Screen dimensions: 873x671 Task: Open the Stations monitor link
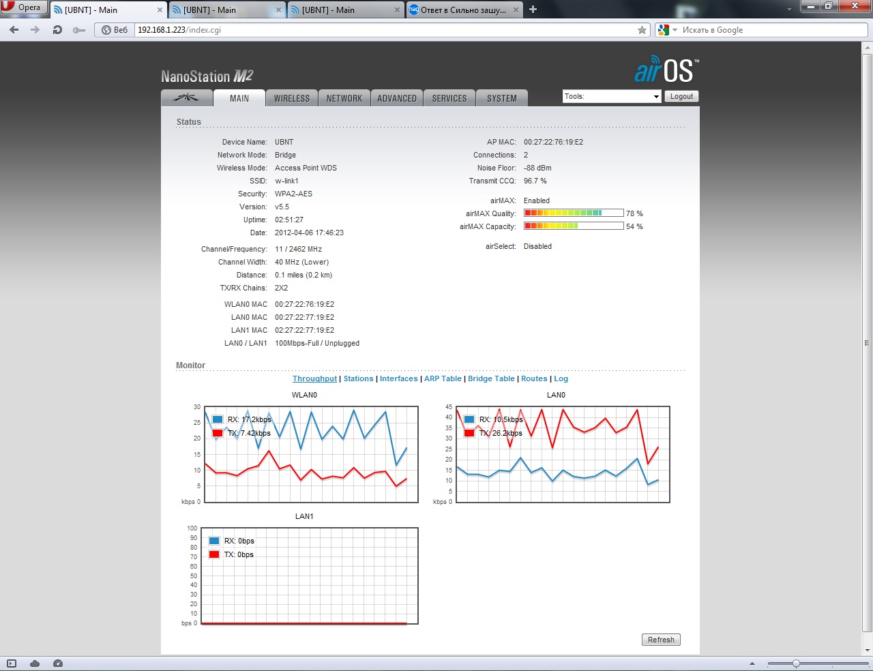[359, 378]
